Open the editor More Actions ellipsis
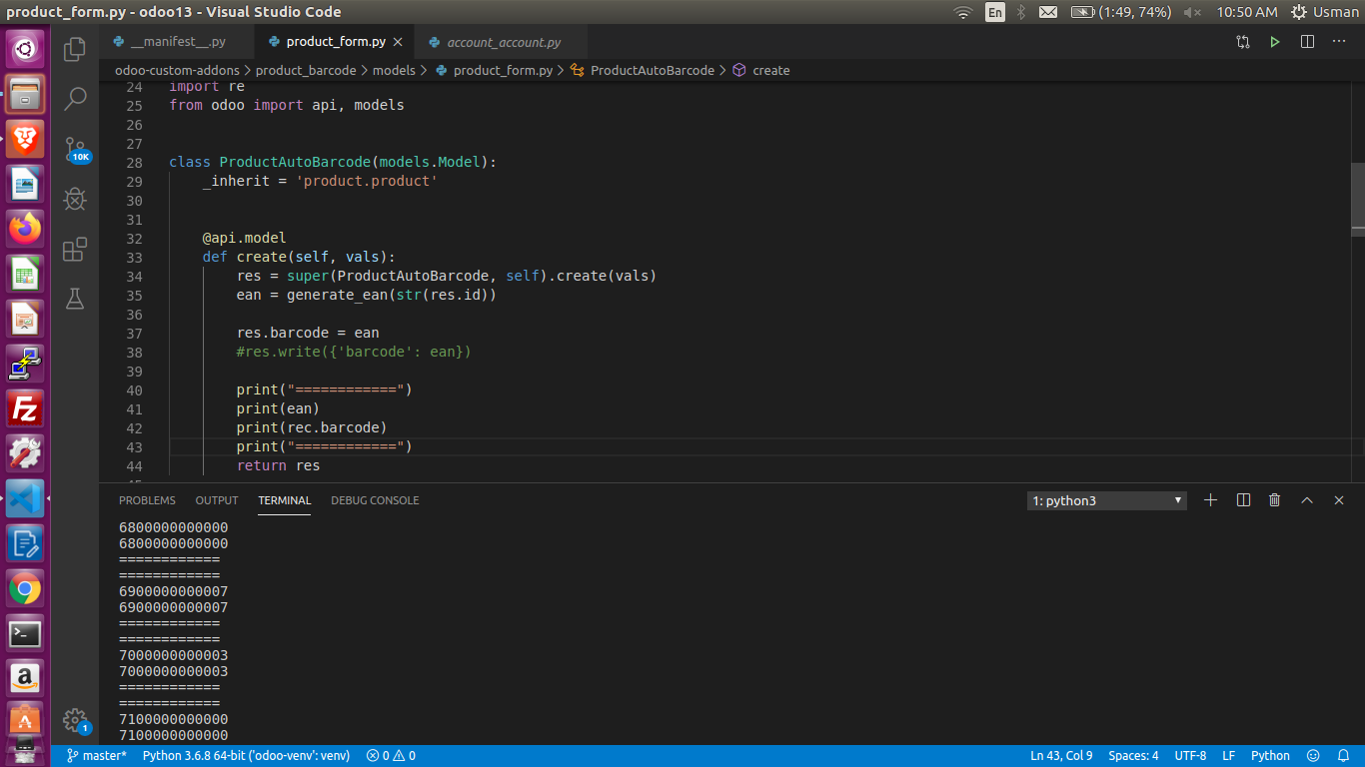1365x767 pixels. coord(1339,42)
